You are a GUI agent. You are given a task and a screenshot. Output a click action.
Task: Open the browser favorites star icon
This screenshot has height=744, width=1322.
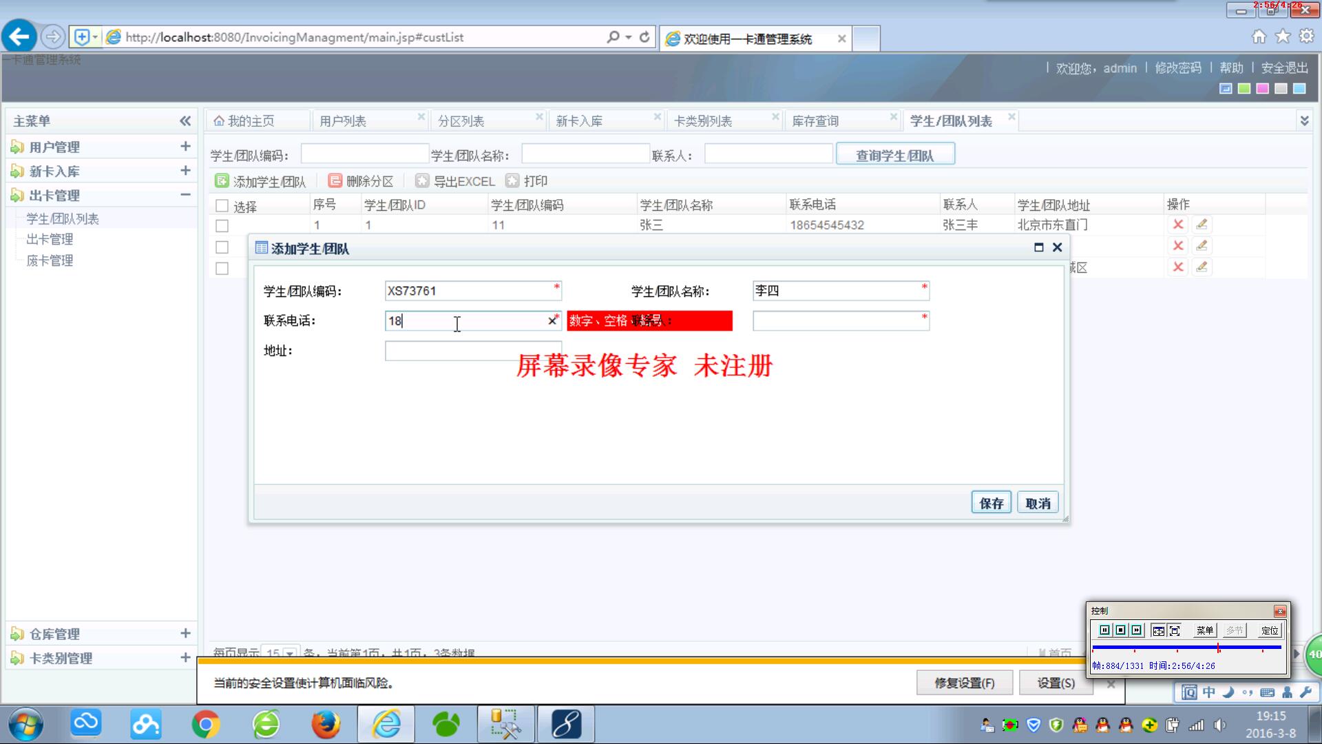click(x=1283, y=37)
